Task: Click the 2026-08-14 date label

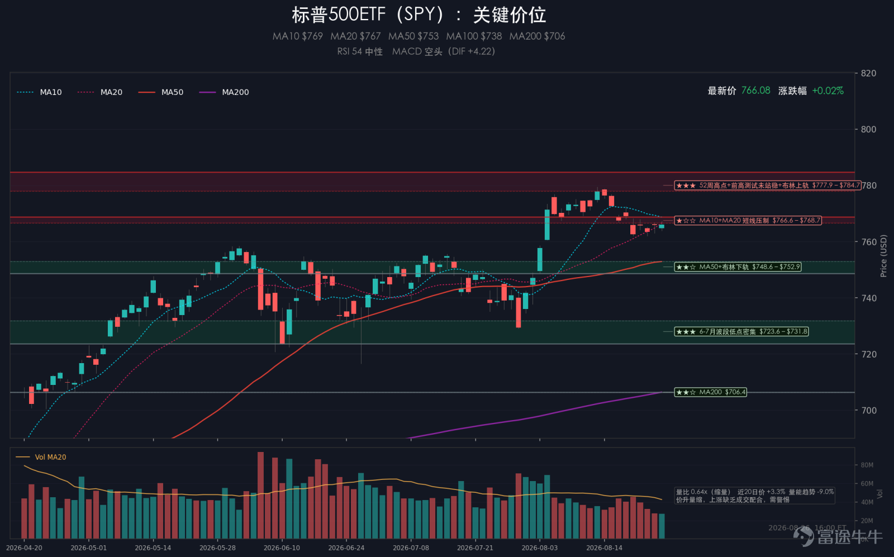Action: pos(604,548)
